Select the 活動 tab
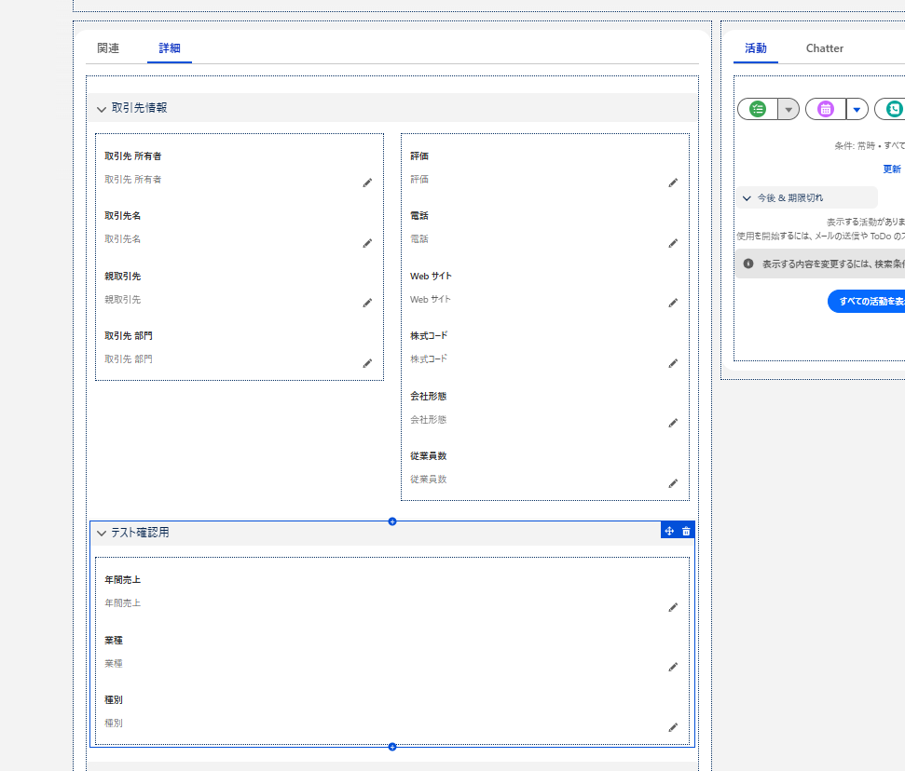This screenshot has height=771, width=905. (x=756, y=48)
